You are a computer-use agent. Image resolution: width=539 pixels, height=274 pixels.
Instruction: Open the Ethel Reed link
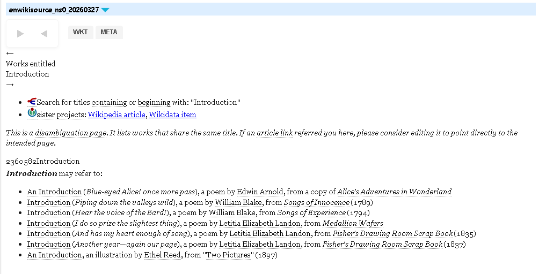pos(163,255)
